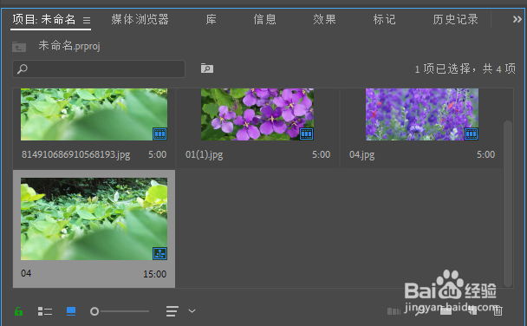527x326 pixels.
Task: Click the 04 sequence name label
Action: pos(26,273)
